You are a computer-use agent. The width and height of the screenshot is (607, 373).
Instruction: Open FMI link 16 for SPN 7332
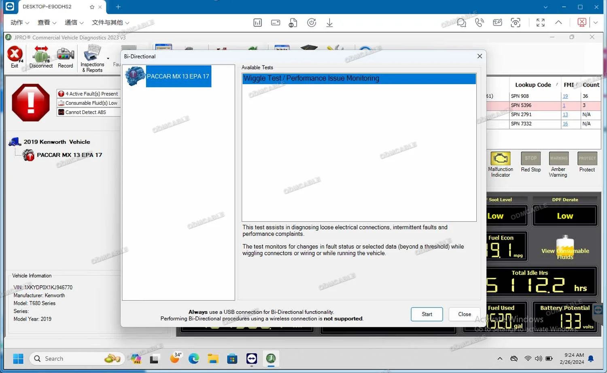click(x=565, y=124)
